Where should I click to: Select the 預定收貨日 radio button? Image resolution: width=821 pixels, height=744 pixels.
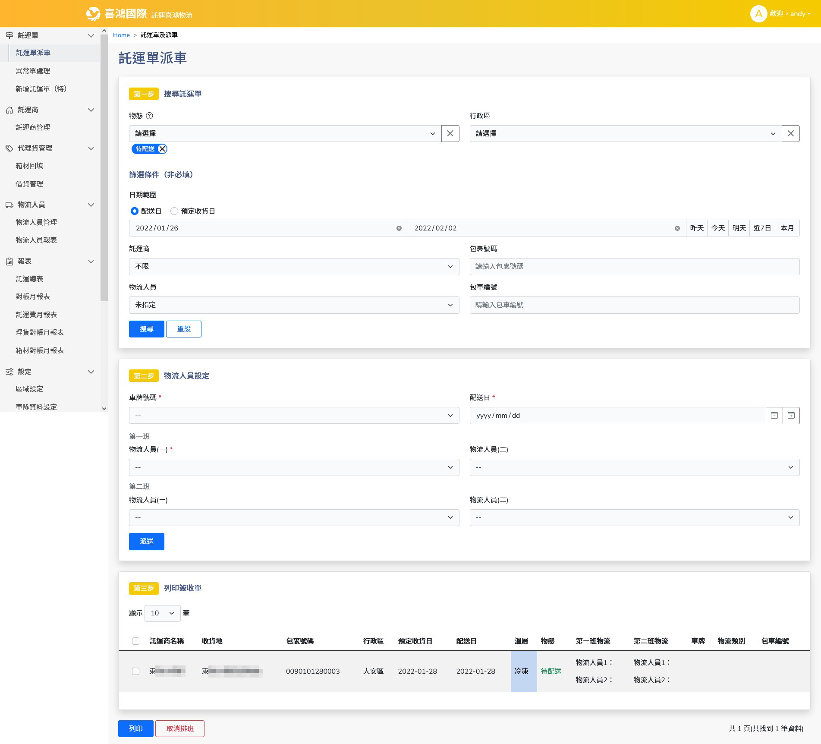[174, 211]
